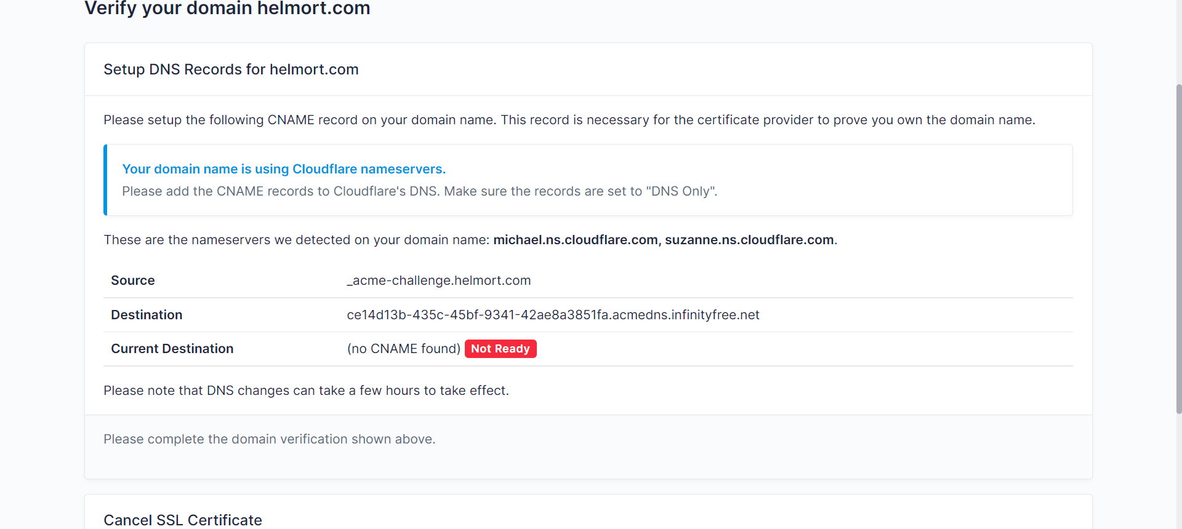Click the Source row label

(x=133, y=280)
